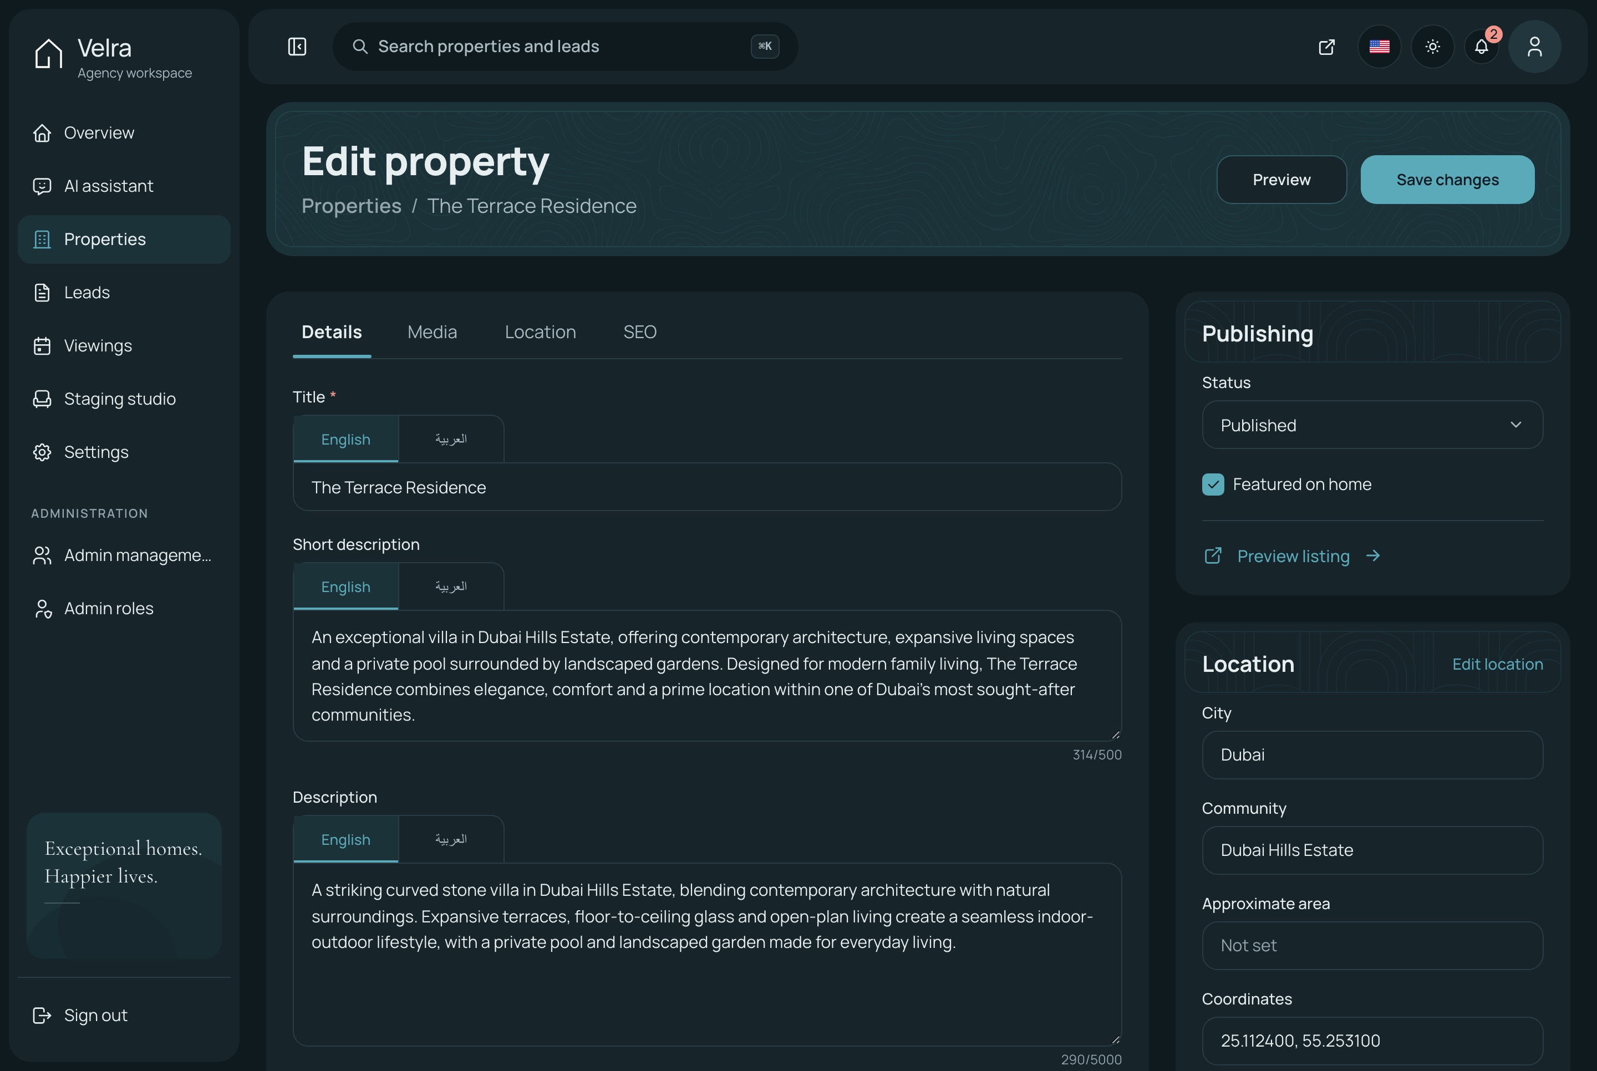Image resolution: width=1597 pixels, height=1071 pixels.
Task: Switch Title field to Arabic language tab
Action: [x=451, y=439]
